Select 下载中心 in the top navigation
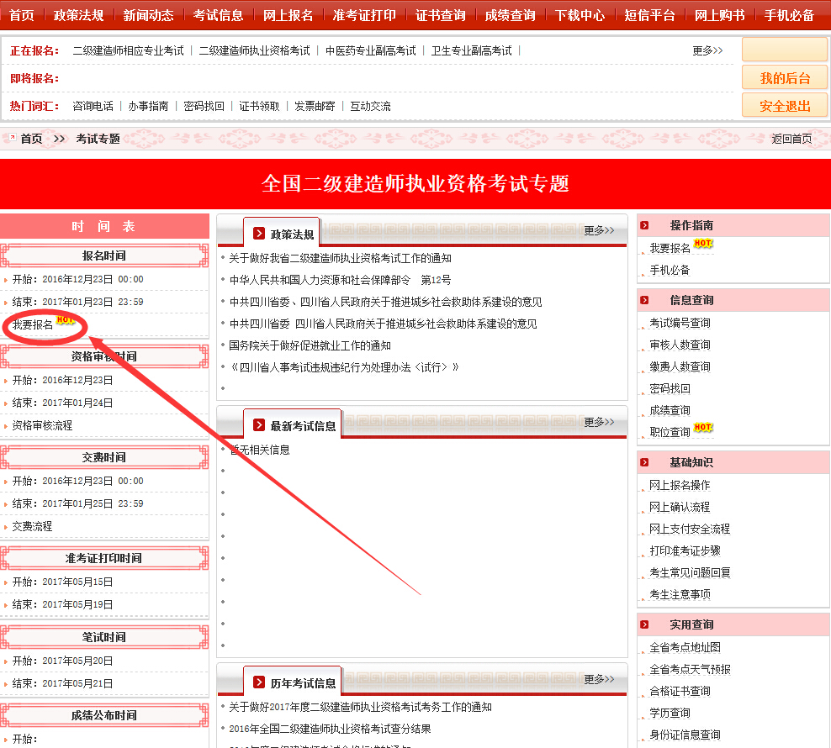 (x=580, y=13)
